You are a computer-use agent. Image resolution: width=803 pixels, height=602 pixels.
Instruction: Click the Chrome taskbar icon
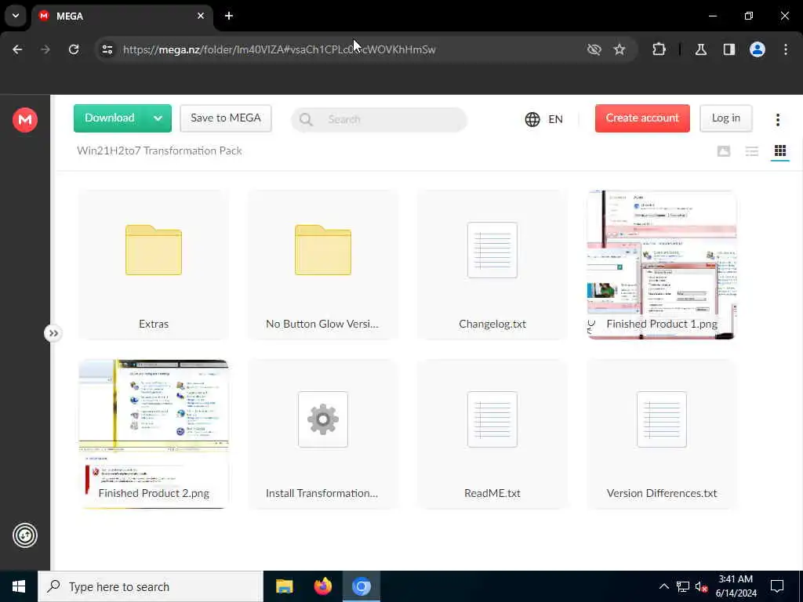click(x=361, y=586)
